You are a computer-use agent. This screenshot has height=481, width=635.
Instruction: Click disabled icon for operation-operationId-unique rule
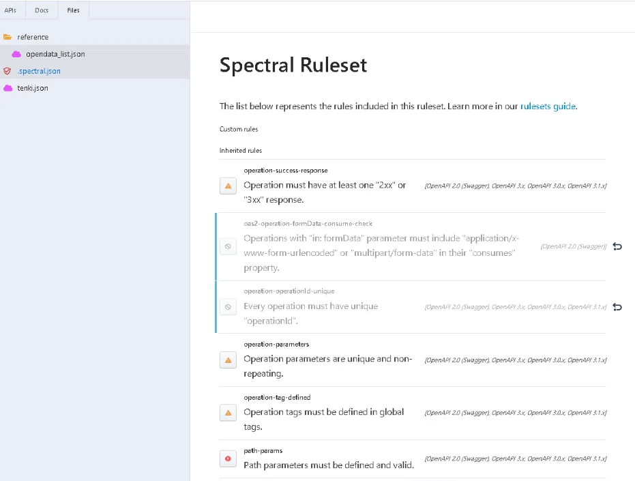(x=228, y=307)
